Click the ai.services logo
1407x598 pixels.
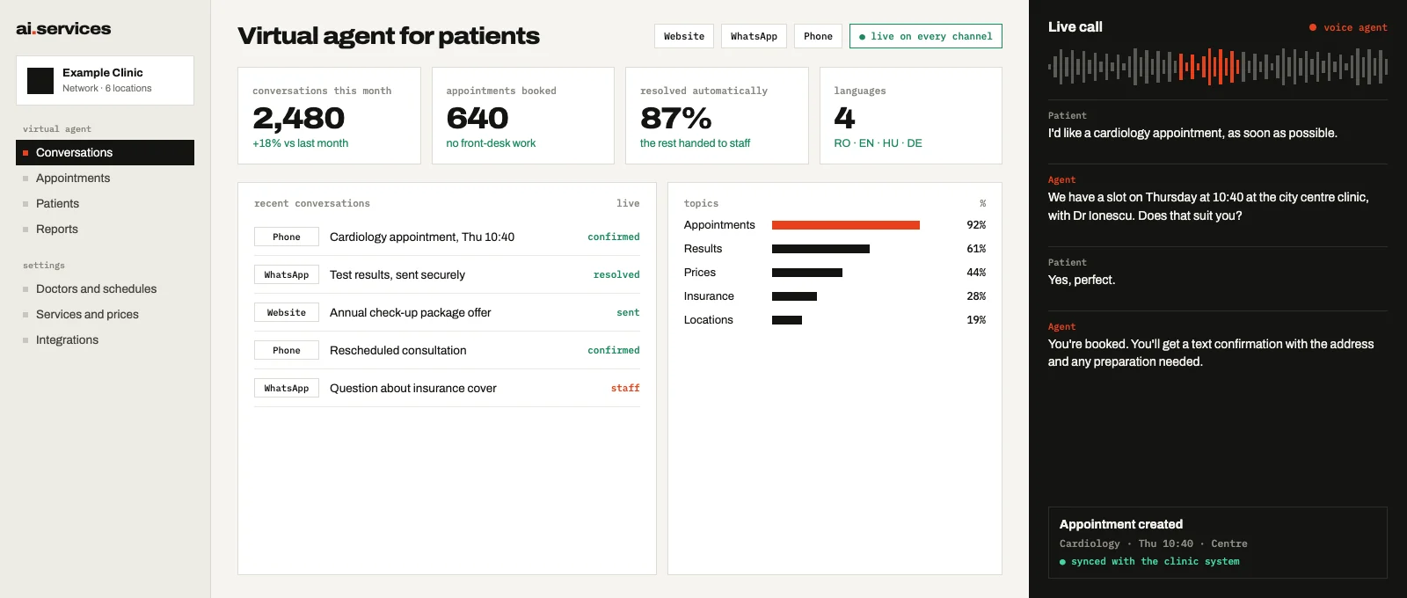click(63, 28)
